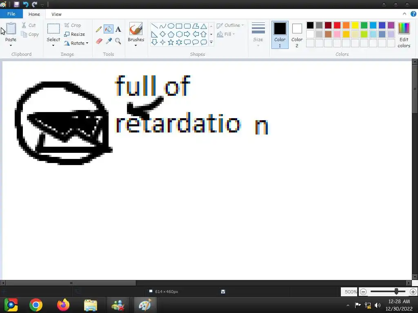Screen dimensions: 418x313
Task: Choose the Line shape
Action: click(x=154, y=26)
